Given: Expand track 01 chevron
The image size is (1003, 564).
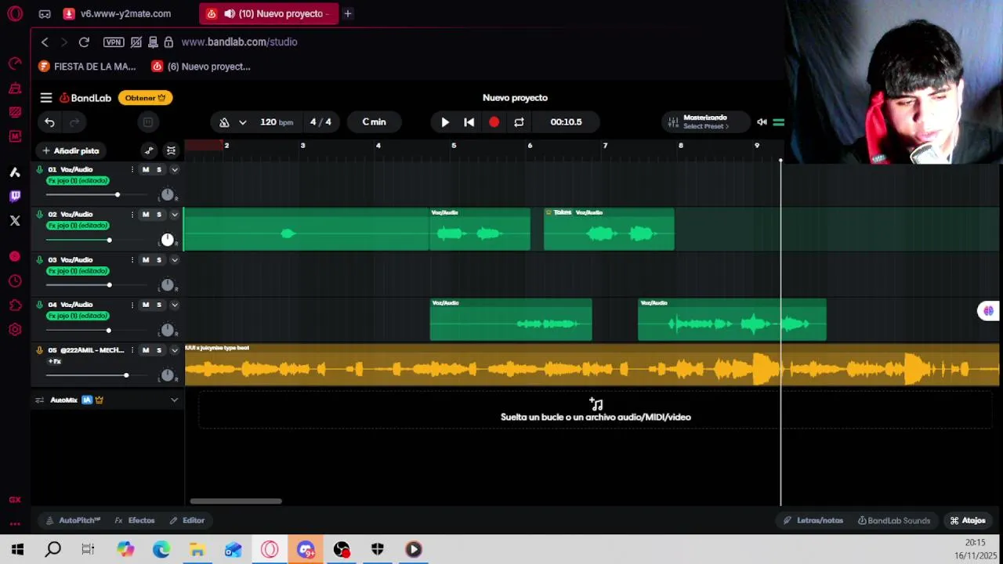Looking at the screenshot, I should (174, 169).
